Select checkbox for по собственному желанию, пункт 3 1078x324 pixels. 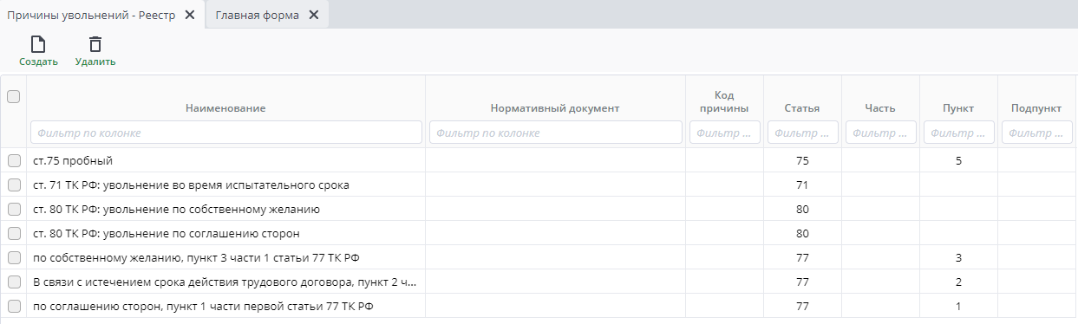14,257
